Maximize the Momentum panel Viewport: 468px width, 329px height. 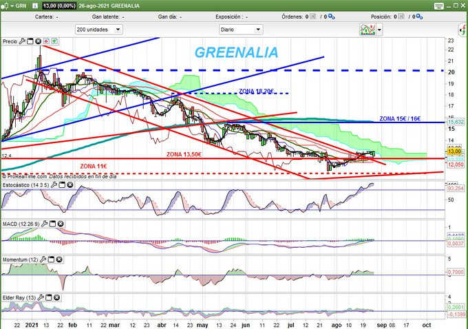point(51,259)
